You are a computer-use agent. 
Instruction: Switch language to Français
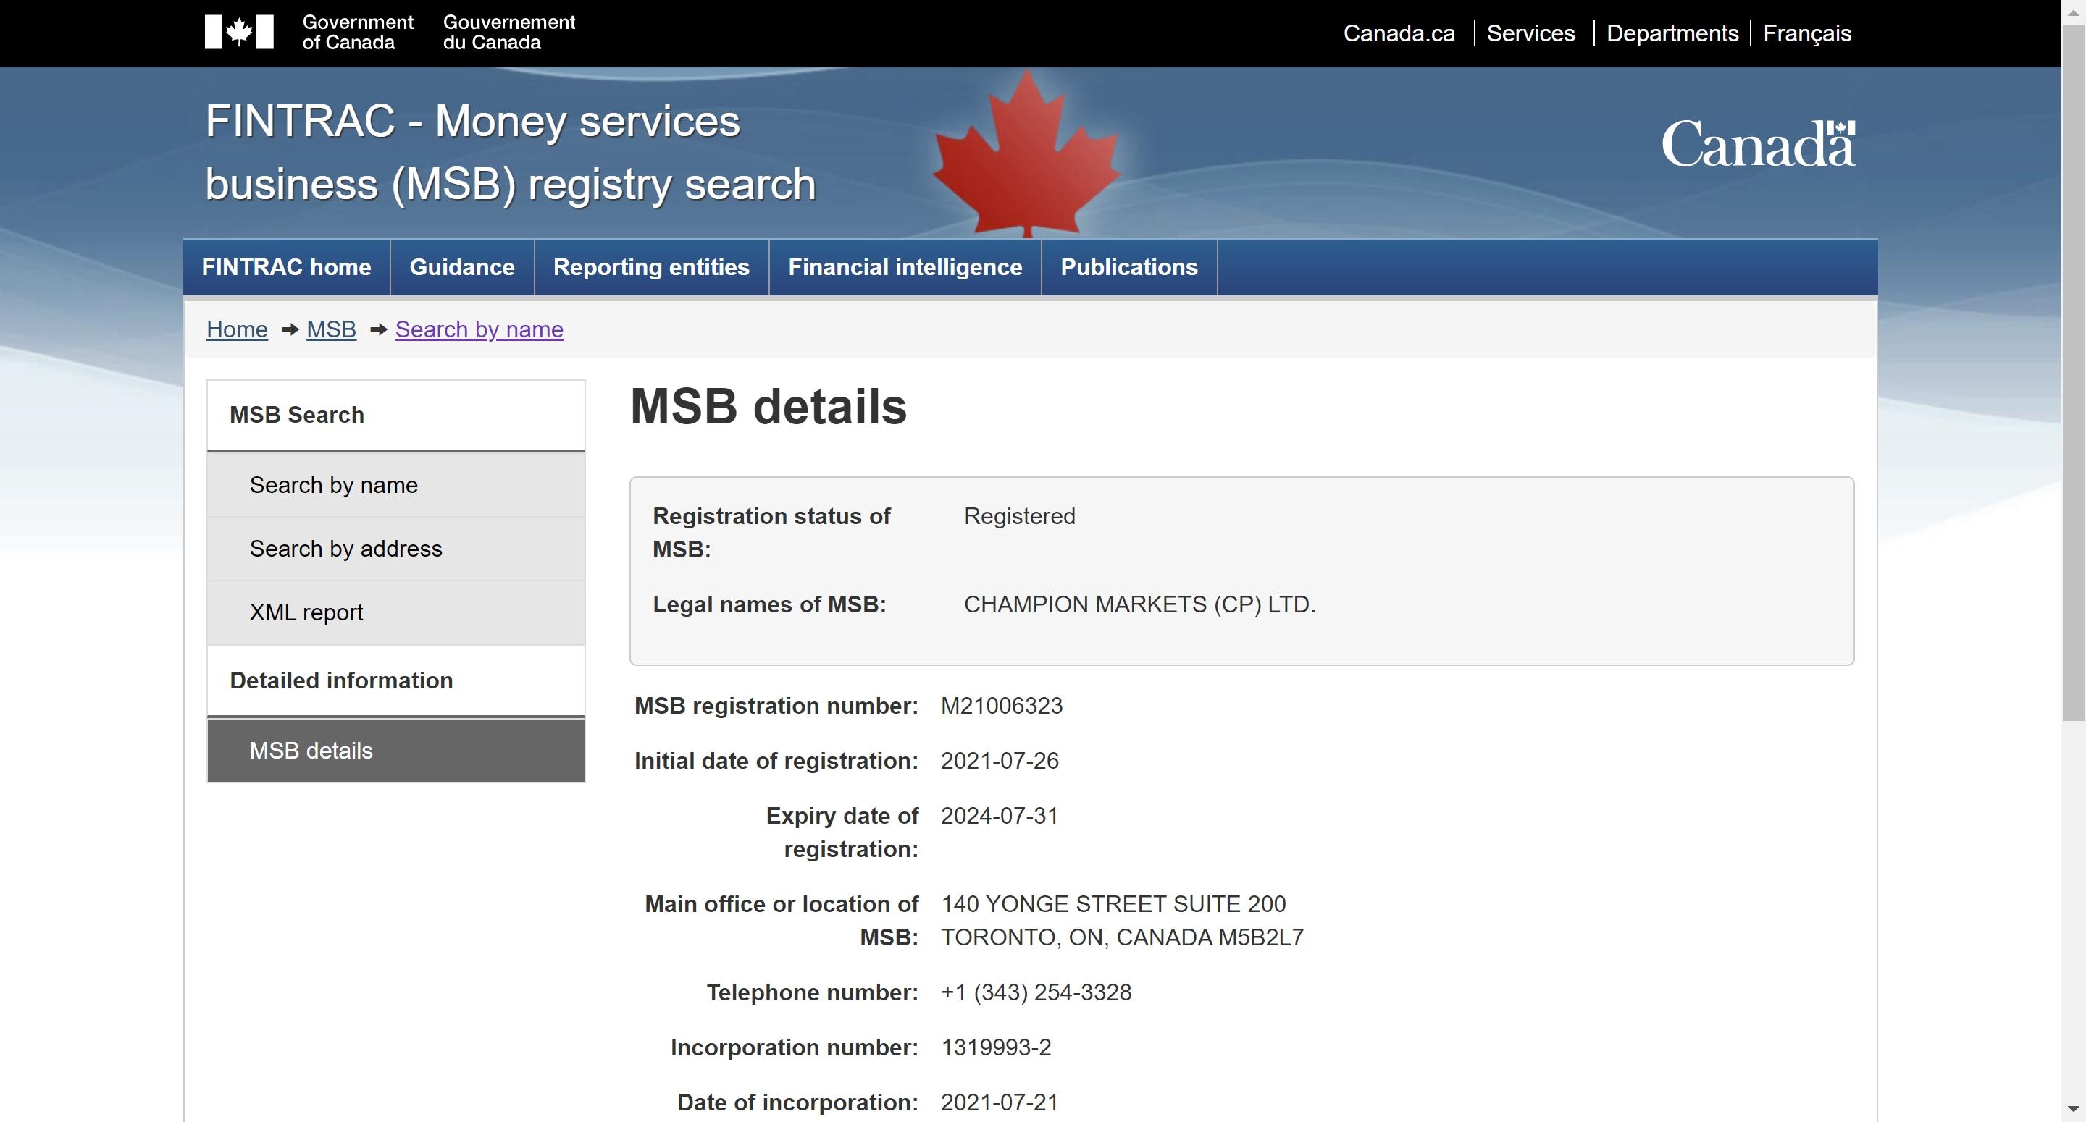[x=1806, y=33]
